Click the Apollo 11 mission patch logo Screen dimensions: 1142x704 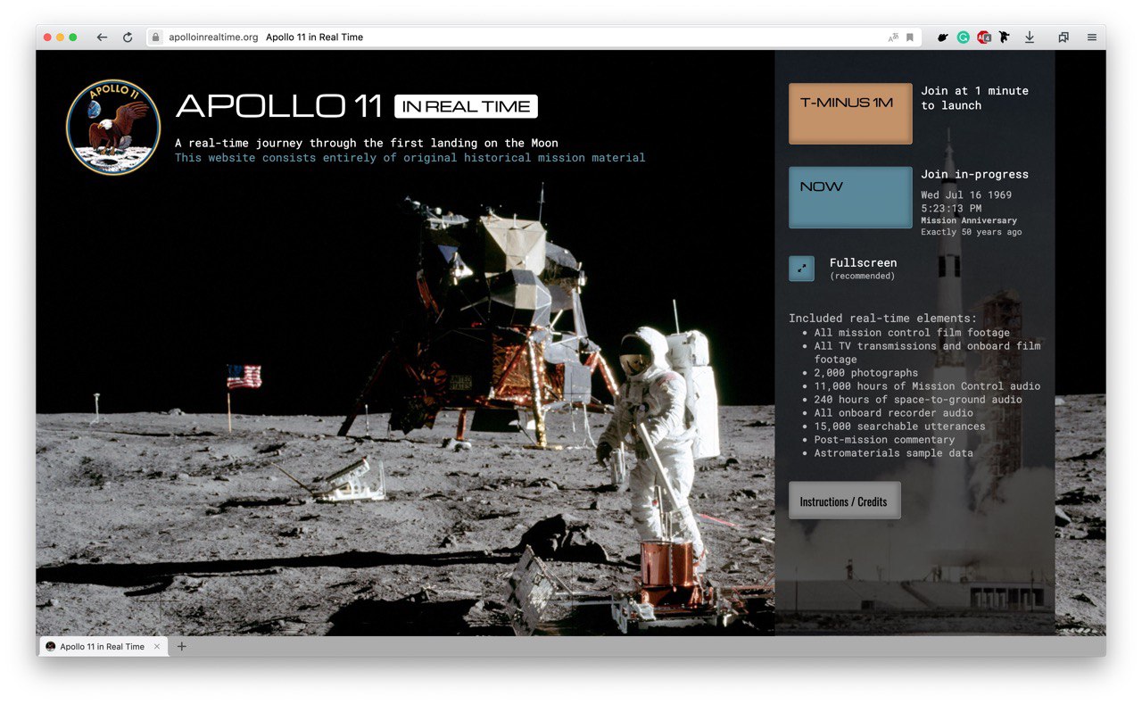[x=113, y=127]
